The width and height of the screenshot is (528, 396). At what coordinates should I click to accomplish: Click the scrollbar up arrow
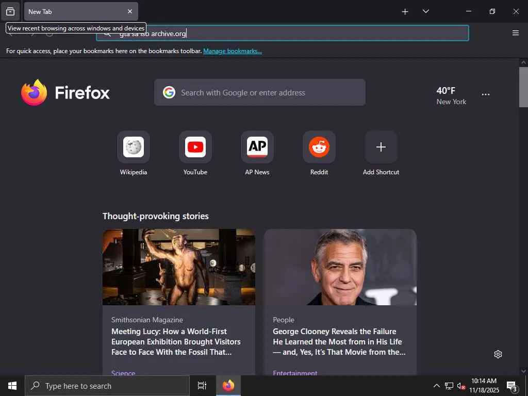[523, 62]
